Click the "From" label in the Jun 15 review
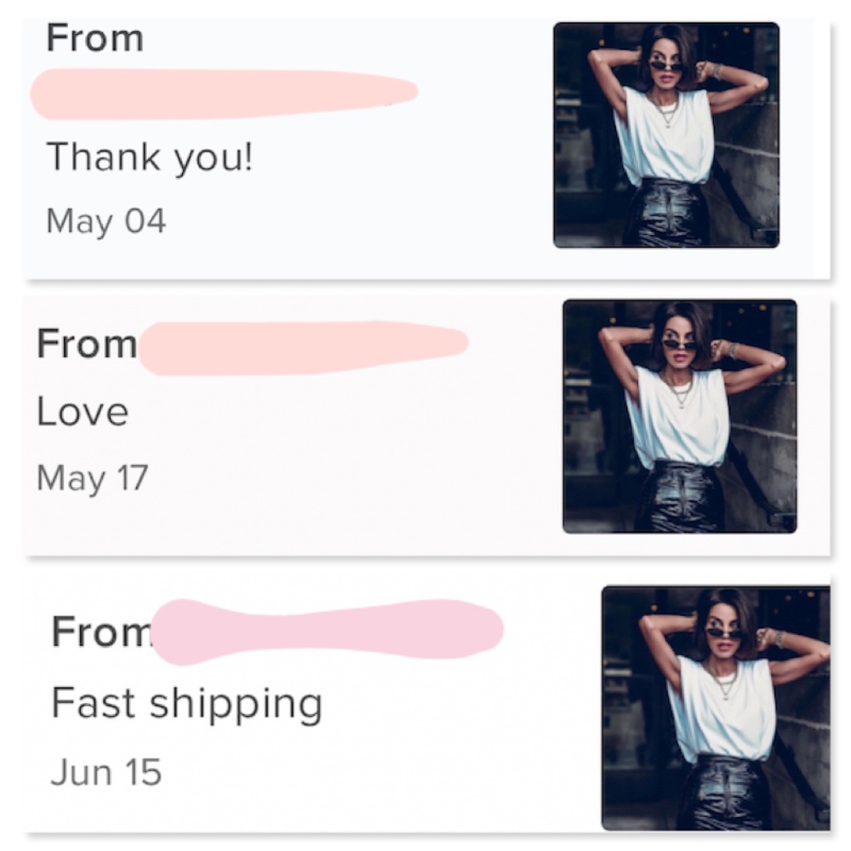 point(100,631)
